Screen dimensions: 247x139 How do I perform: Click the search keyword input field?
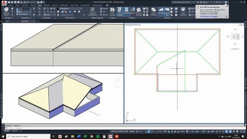click(184, 2)
